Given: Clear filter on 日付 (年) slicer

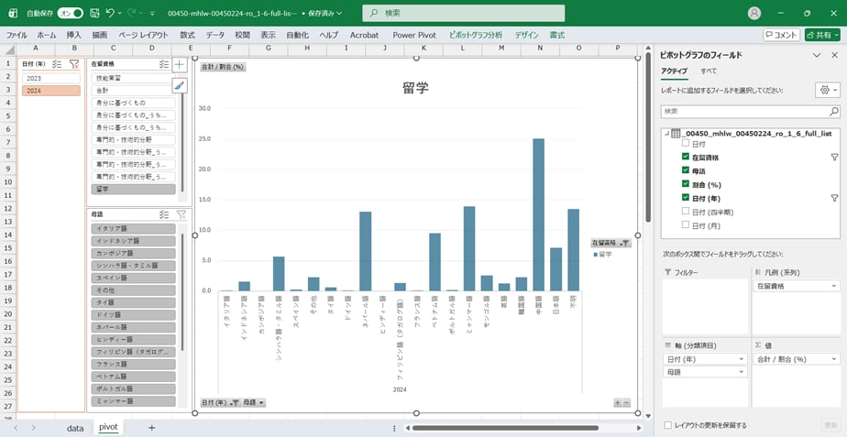Looking at the screenshot, I should [x=74, y=64].
